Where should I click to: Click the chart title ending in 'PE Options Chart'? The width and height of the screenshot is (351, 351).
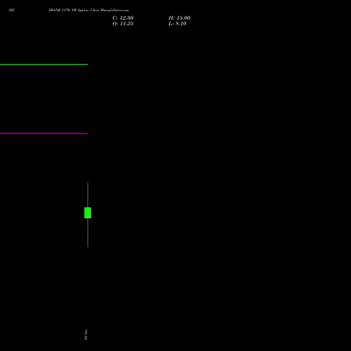coord(88,10)
